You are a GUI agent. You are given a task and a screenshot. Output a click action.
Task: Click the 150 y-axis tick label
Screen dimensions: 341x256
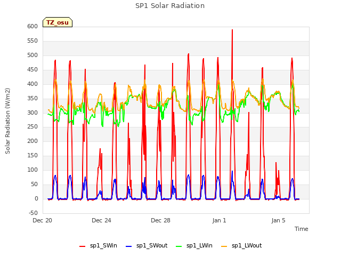coord(33,155)
